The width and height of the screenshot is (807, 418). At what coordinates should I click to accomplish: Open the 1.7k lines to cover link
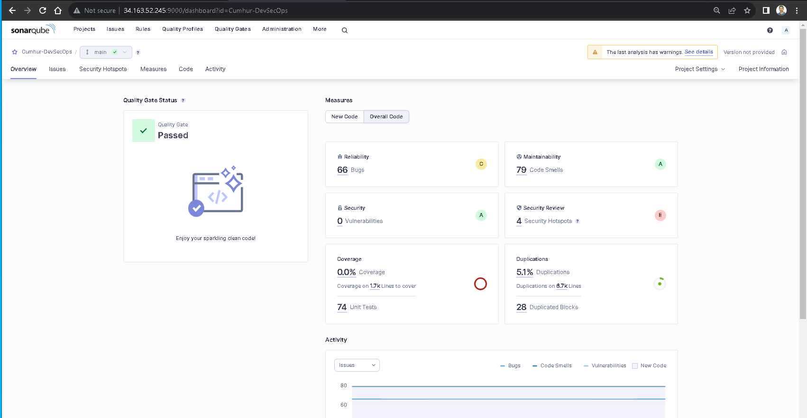(375, 286)
